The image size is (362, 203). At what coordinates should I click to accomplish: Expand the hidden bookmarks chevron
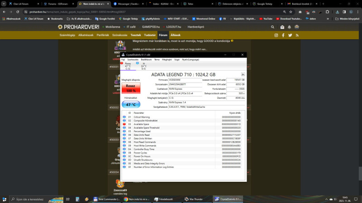coord(328,19)
